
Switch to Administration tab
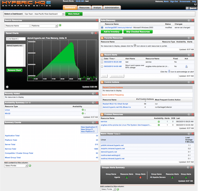112,8
